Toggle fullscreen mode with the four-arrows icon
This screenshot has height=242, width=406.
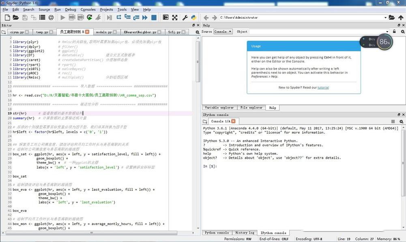coord(175,17)
